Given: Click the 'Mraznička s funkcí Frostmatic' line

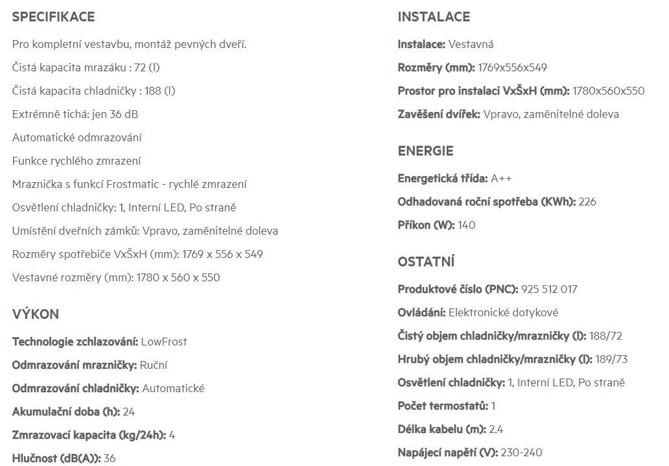Looking at the screenshot, I should (x=129, y=184).
